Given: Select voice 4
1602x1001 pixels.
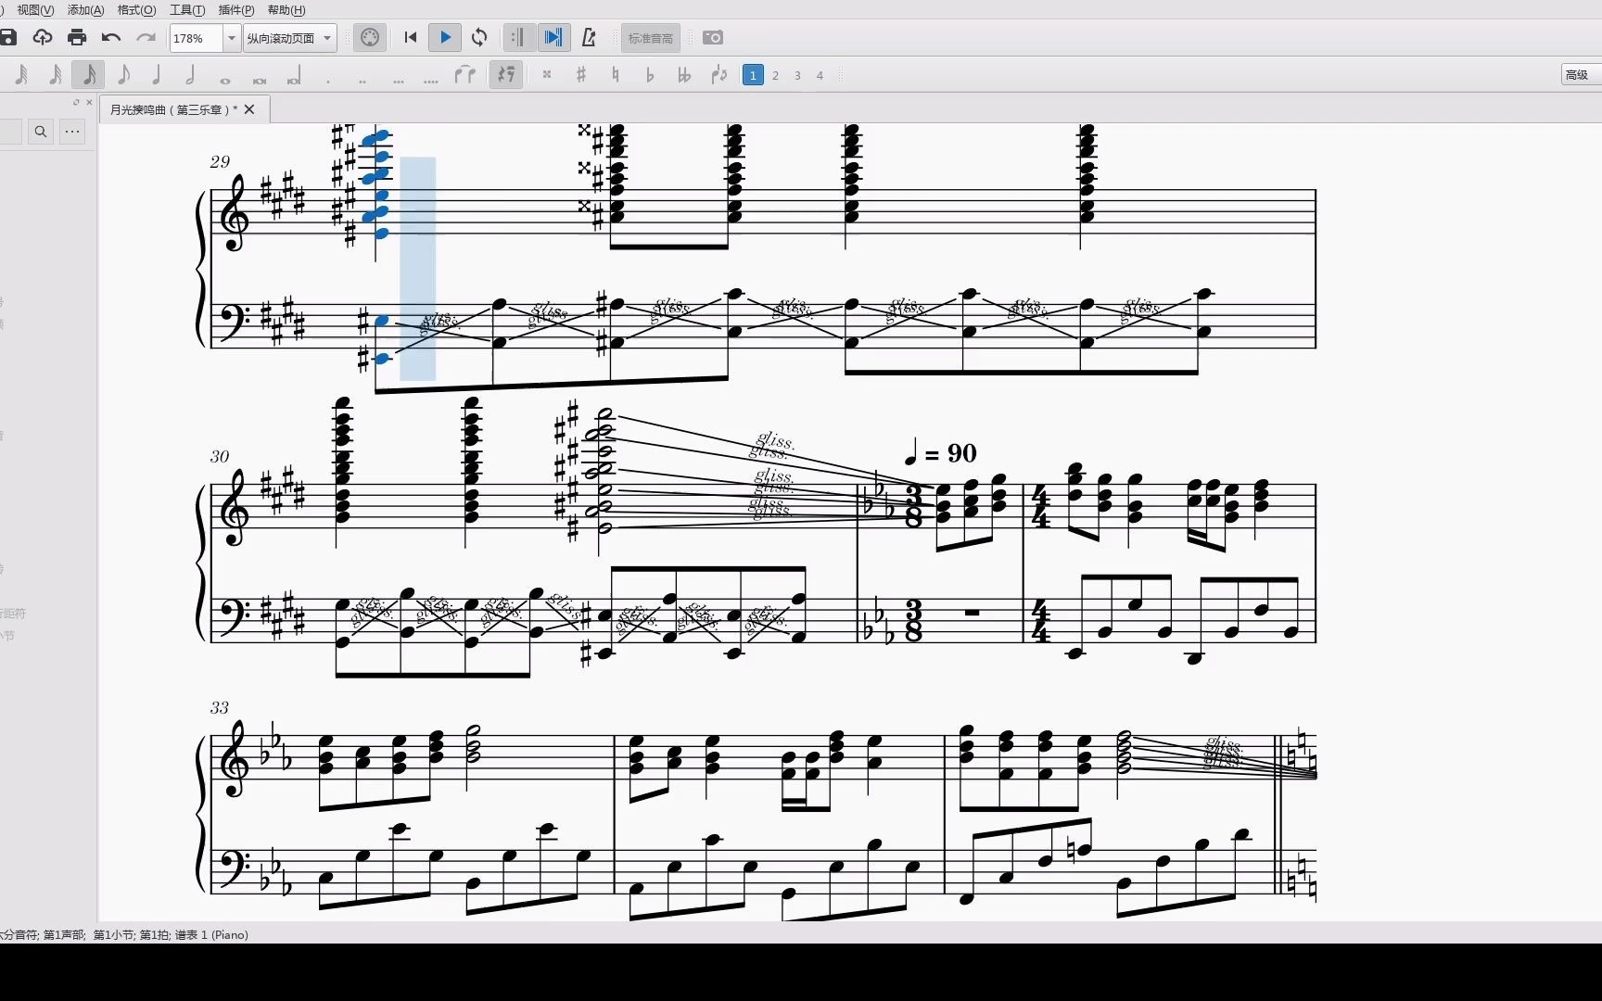Looking at the screenshot, I should pos(820,75).
